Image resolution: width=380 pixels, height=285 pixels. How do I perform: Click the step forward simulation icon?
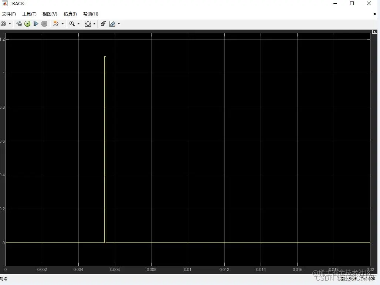(36, 24)
